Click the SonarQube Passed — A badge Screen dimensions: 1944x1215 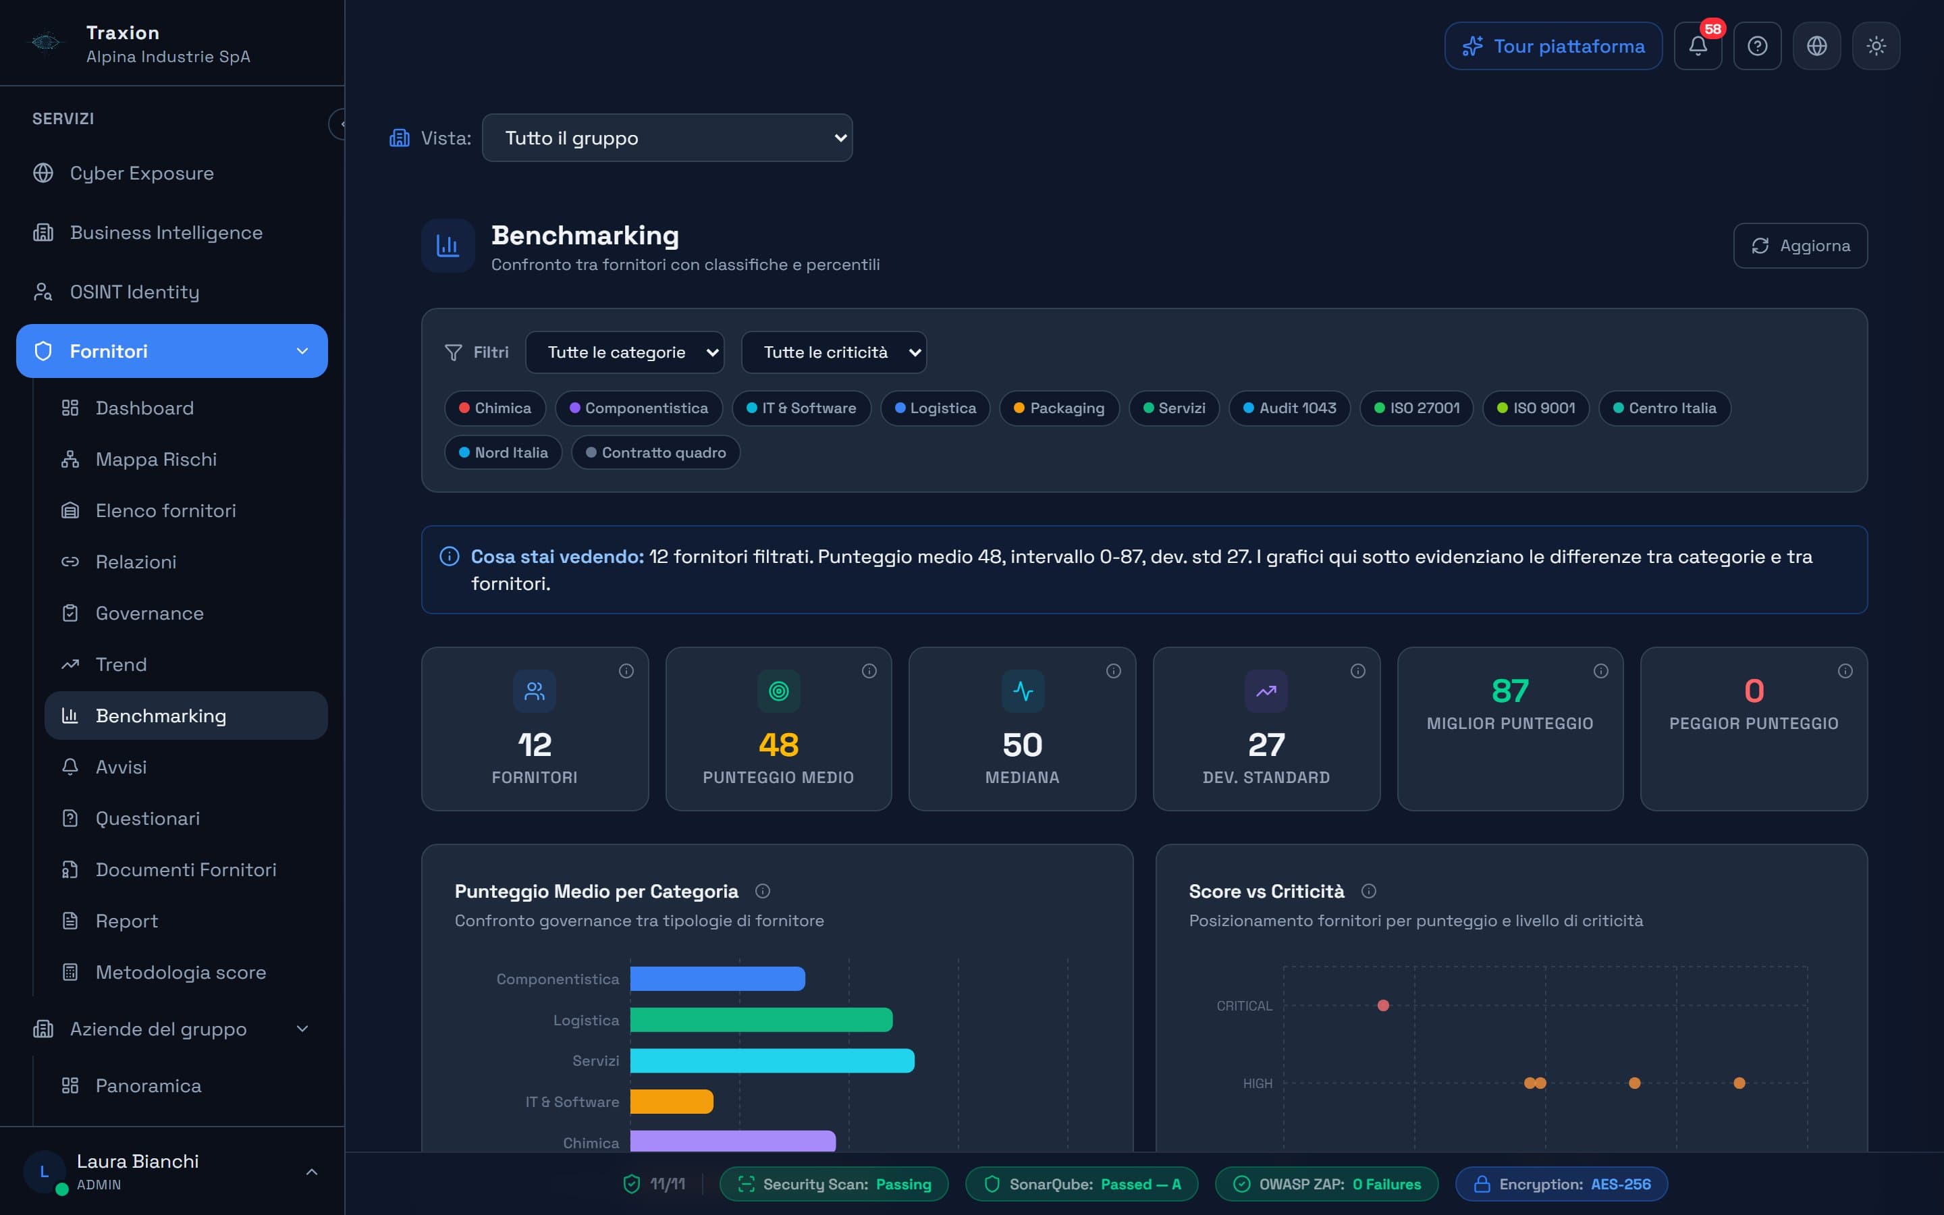(1081, 1185)
